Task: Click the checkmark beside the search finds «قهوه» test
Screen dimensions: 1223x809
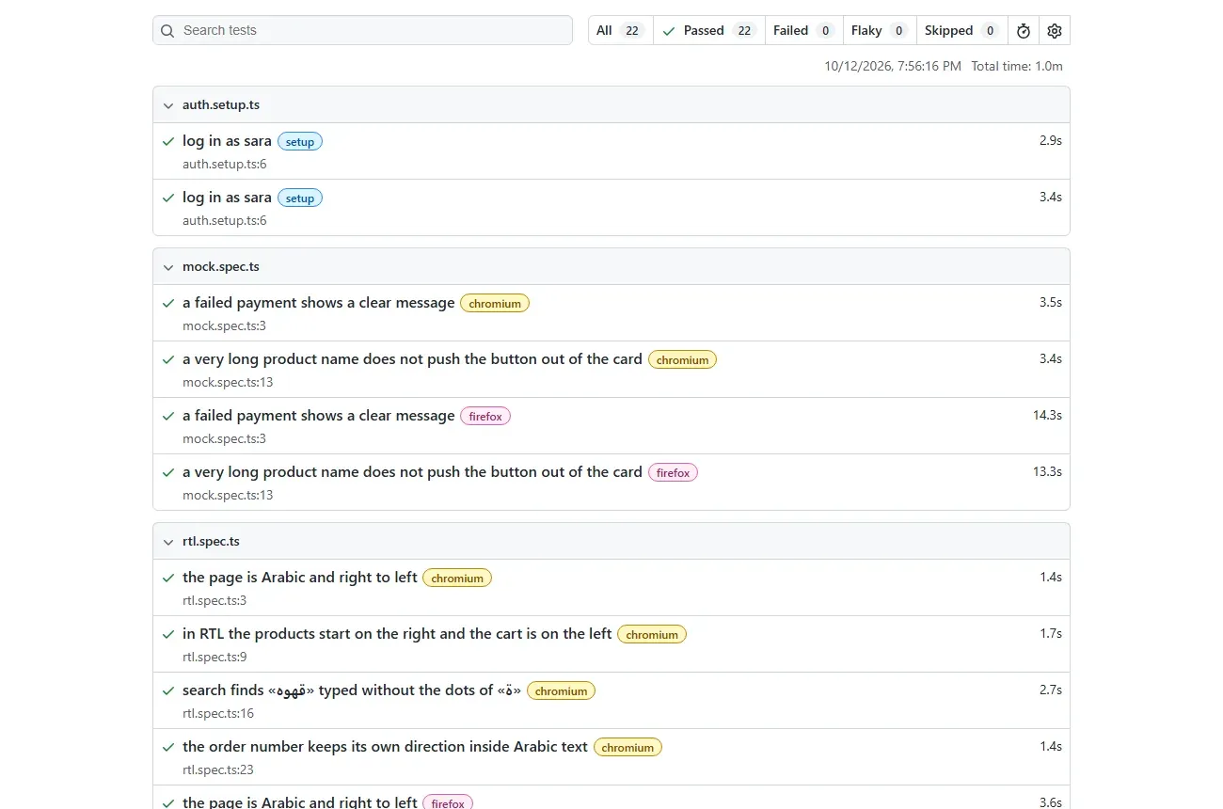Action: pos(168,690)
